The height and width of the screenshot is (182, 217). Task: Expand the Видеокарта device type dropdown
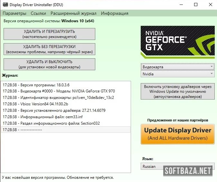[x=177, y=67]
